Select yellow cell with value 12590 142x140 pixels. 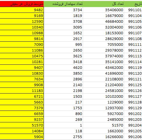(x=22, y=21)
